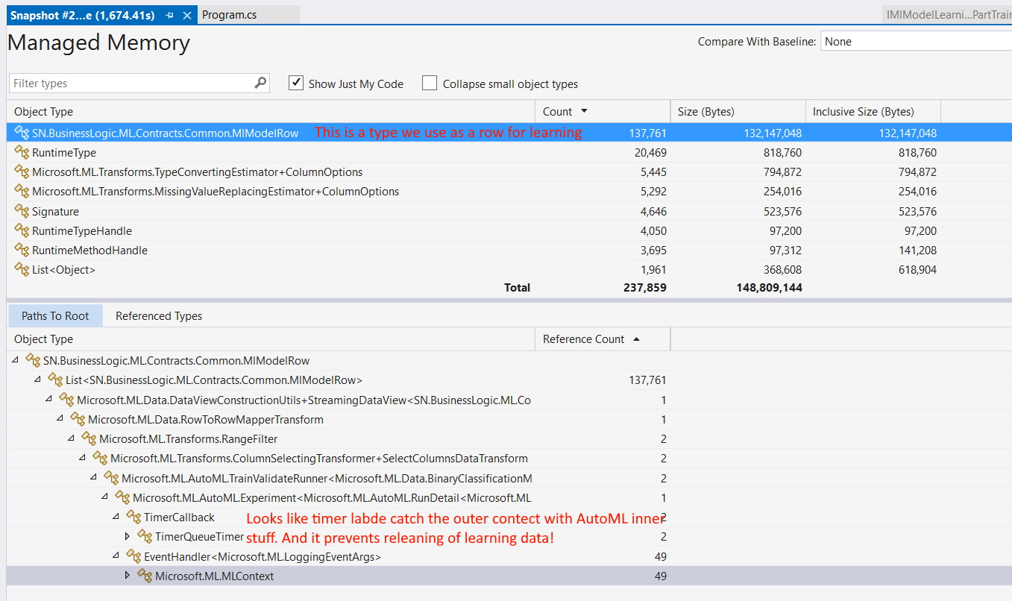
Task: Select the List<Object> row
Action: pyautogui.click(x=509, y=270)
